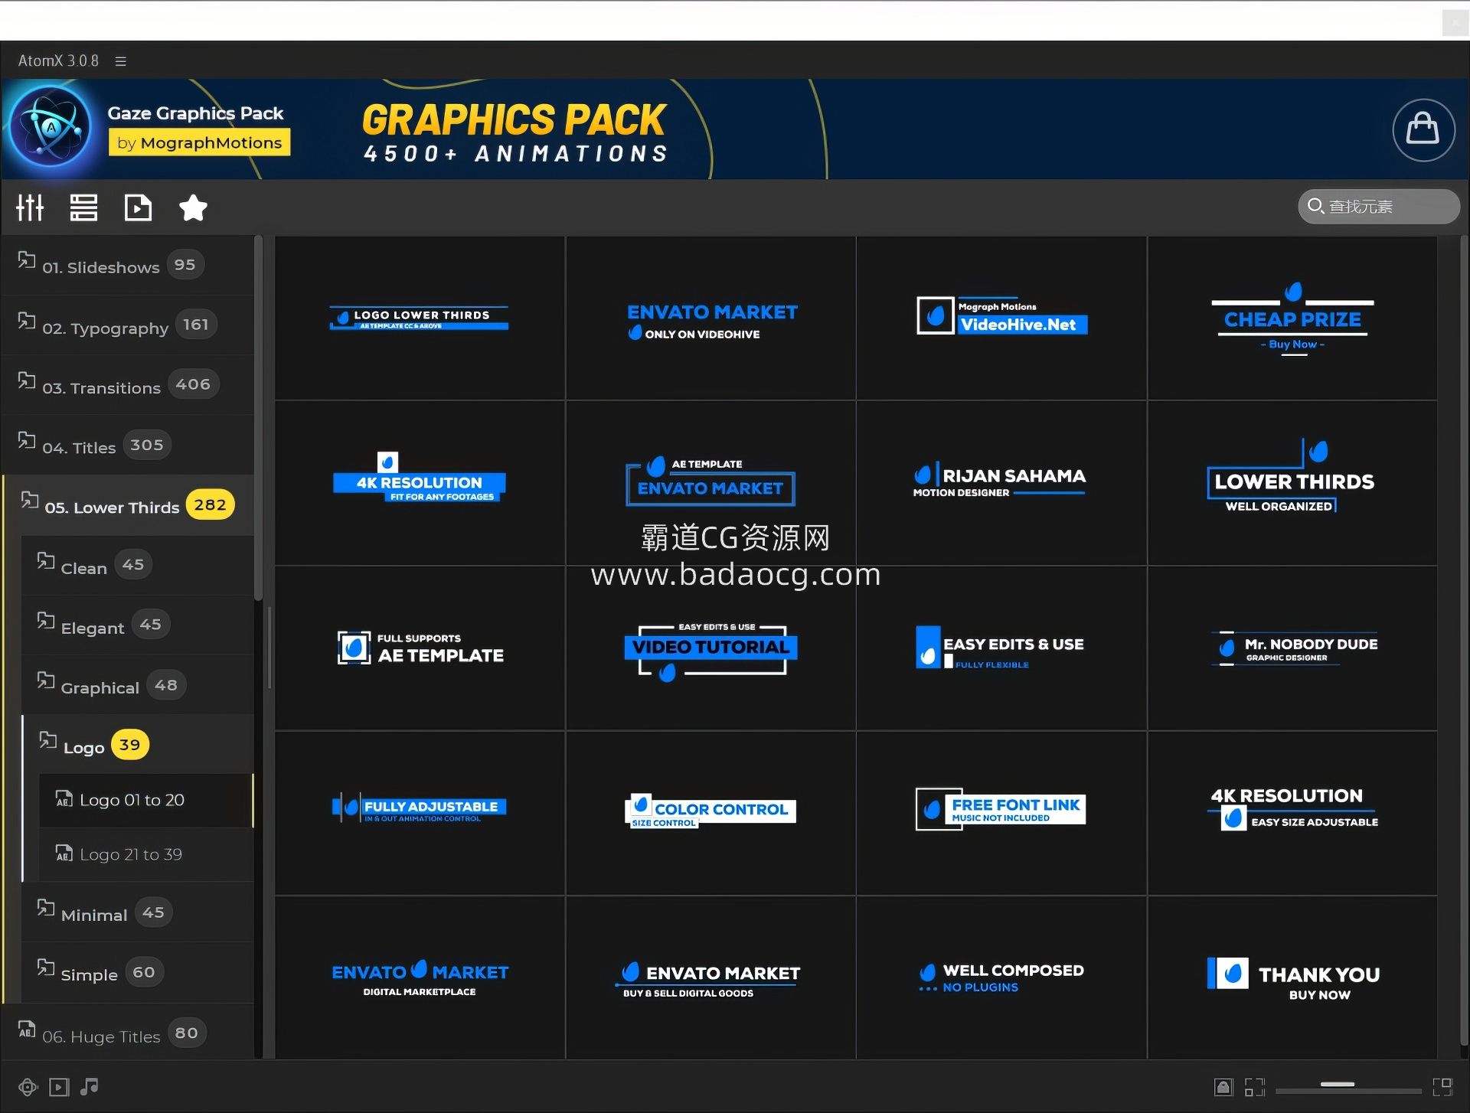1470x1113 pixels.
Task: Select the 4K RESOLUTION FIT FOR ANY FOOTAGES thumbnail
Action: [x=420, y=483]
